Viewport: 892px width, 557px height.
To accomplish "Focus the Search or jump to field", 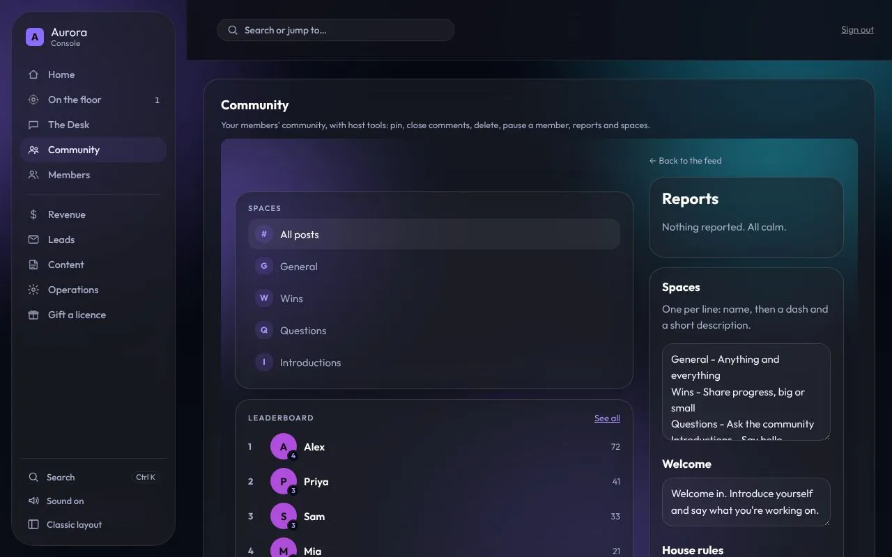I will (336, 30).
